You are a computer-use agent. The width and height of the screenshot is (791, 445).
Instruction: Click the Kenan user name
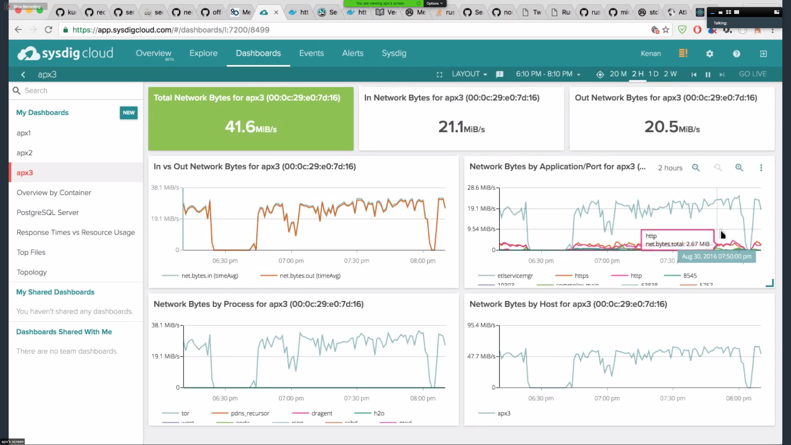coord(650,53)
